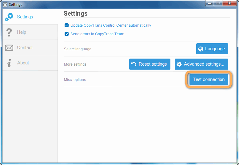Image resolution: width=239 pixels, height=165 pixels.
Task: Click the About info icon
Action: [9, 63]
